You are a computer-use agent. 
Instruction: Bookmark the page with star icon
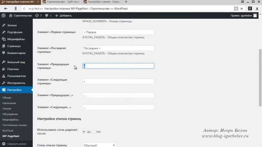coord(242,9)
